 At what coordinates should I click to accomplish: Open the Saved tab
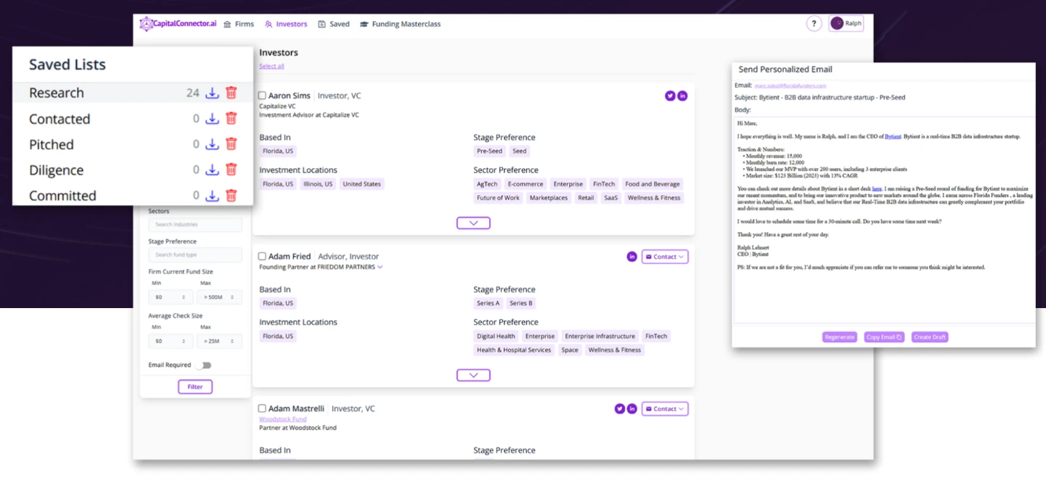334,24
